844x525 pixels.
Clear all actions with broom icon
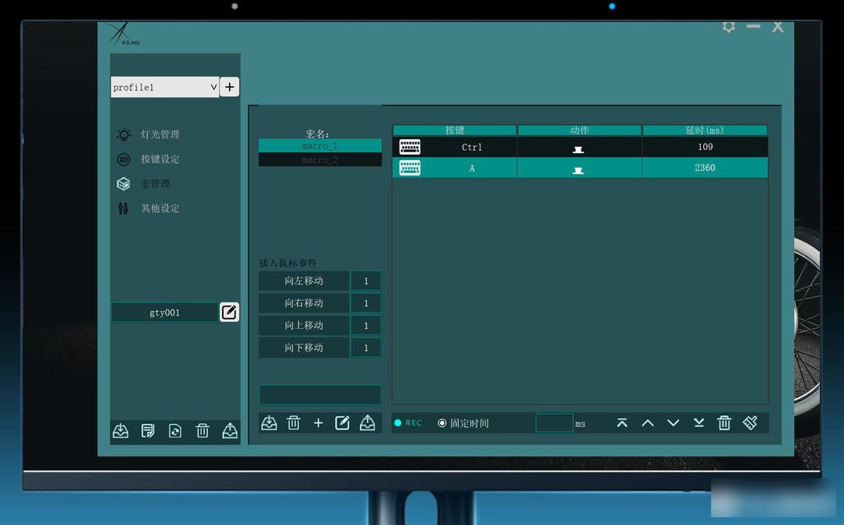pyautogui.click(x=750, y=423)
